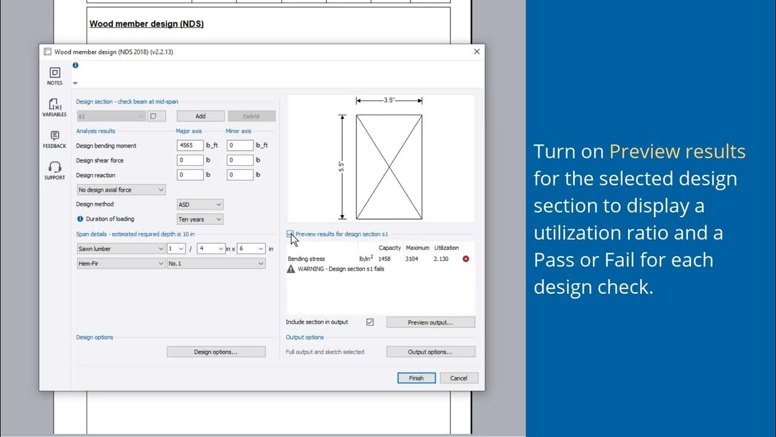Click the beam cross-section sketch preview

pyautogui.click(x=381, y=158)
